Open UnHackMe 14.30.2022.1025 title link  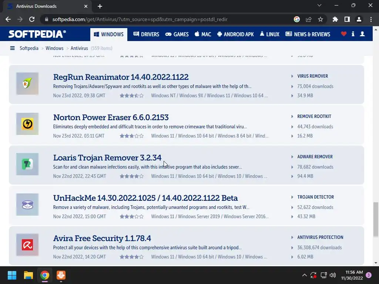pos(145,198)
